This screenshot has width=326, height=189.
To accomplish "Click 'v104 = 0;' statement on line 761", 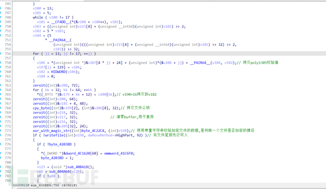I will [x=46, y=76].
